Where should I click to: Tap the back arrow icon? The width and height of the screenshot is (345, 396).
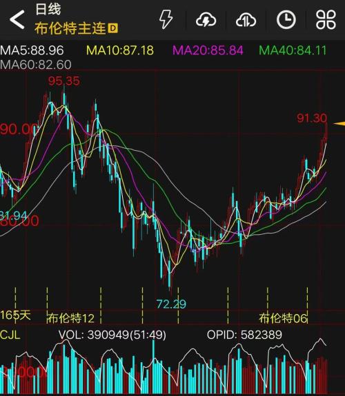tap(17, 19)
